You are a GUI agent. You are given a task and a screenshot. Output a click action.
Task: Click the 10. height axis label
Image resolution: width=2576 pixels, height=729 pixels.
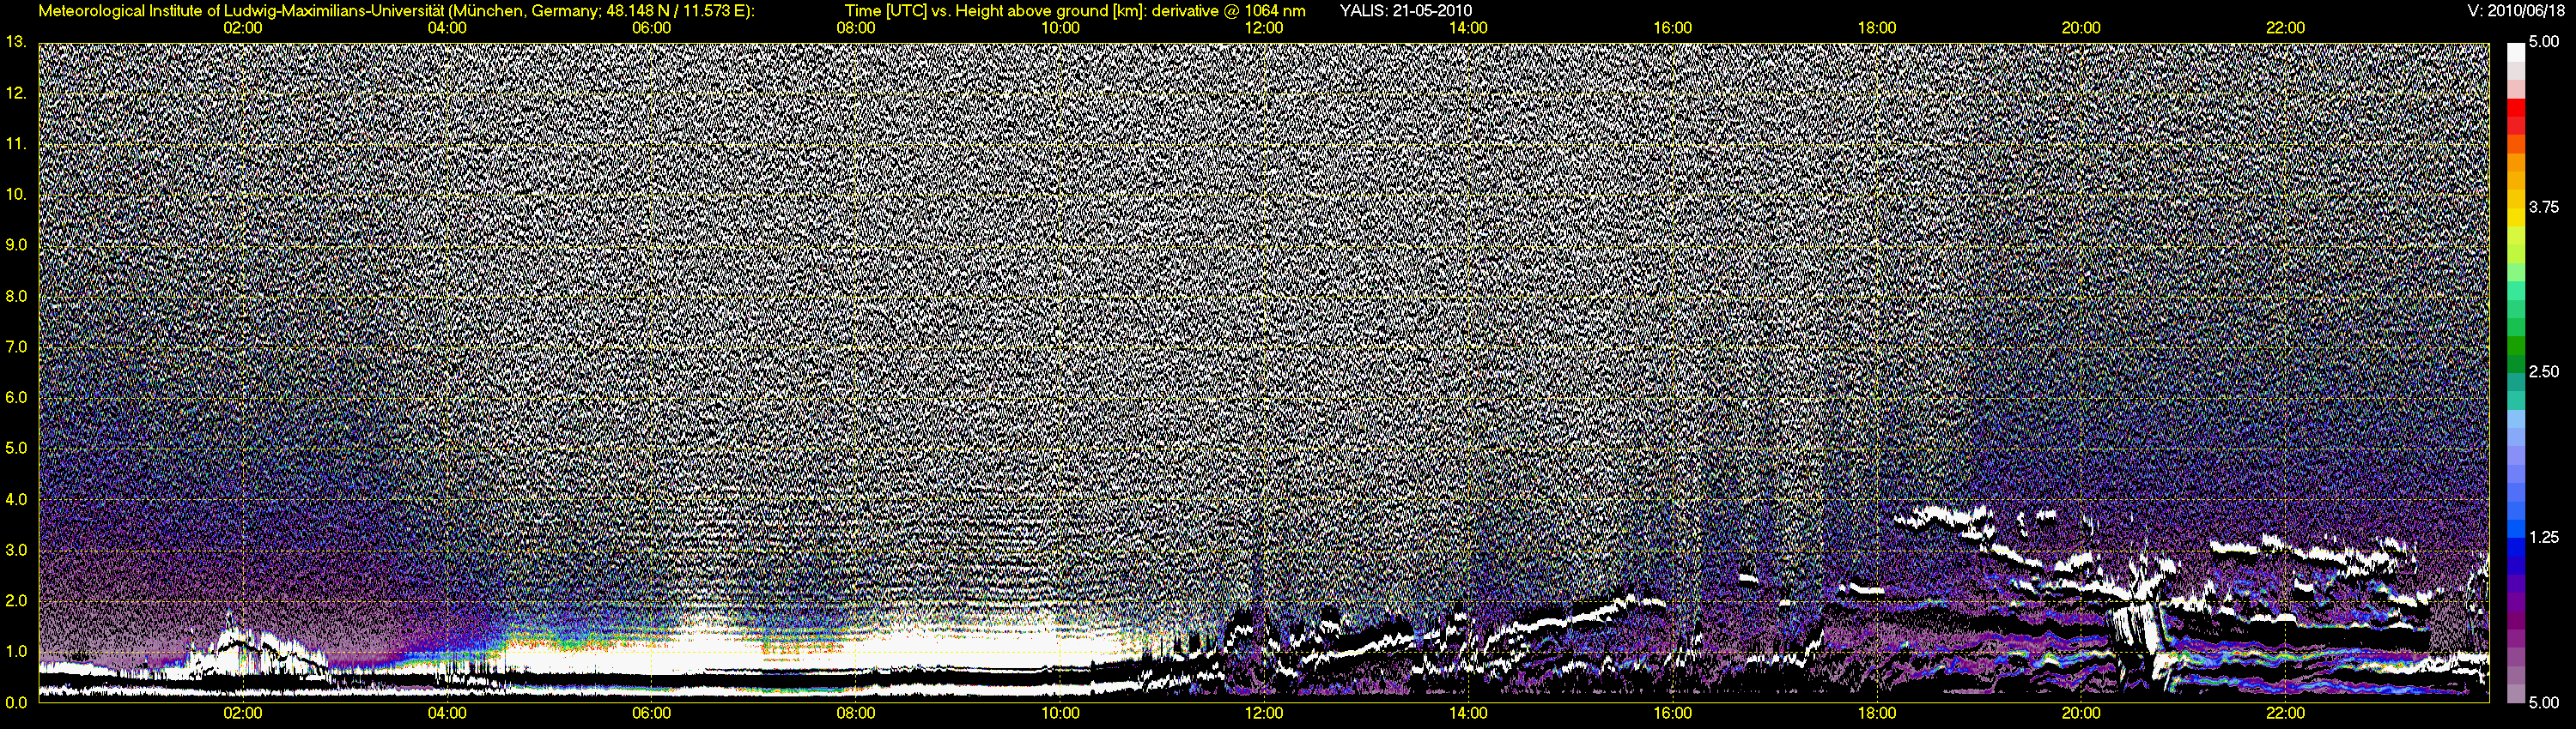click(x=16, y=194)
